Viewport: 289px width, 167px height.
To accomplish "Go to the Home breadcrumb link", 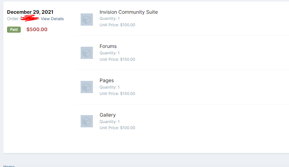I will [9, 166].
